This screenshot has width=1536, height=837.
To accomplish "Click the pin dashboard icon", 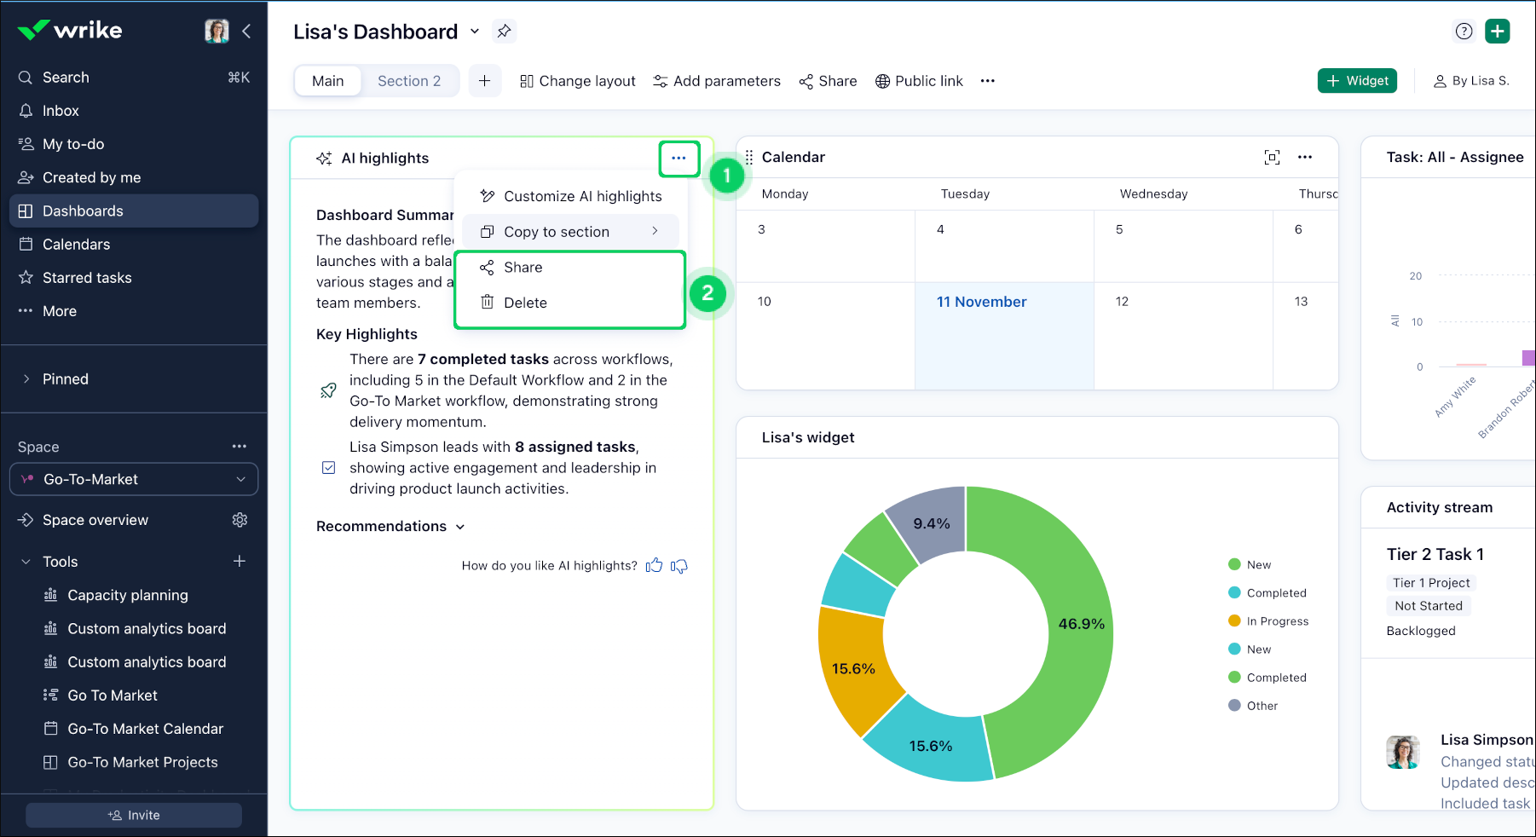I will (x=504, y=32).
